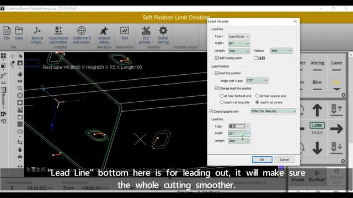Image resolution: width=353 pixels, height=198 pixels.
Task: Jog right with the right arrow
Action: coord(336,129)
